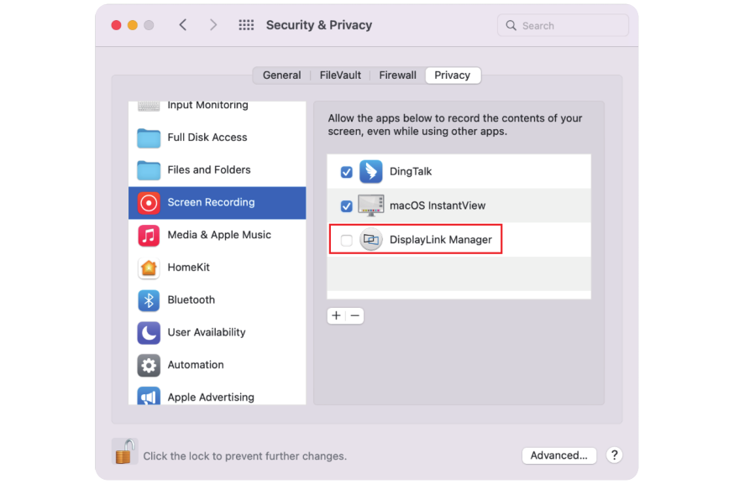Screen dimensions: 734x489
Task: Open the Automation gear icon
Action: (149, 365)
